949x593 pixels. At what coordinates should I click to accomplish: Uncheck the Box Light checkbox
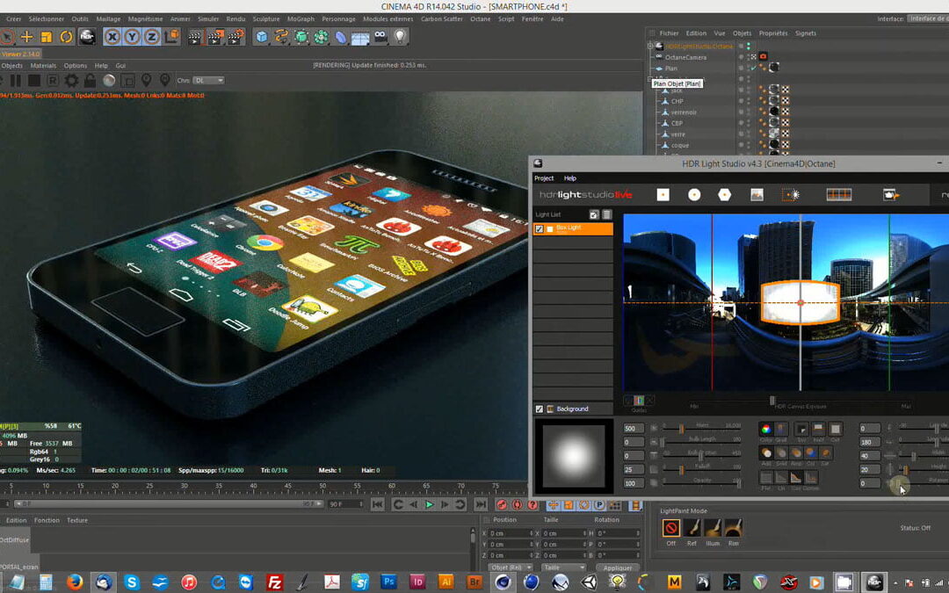540,228
